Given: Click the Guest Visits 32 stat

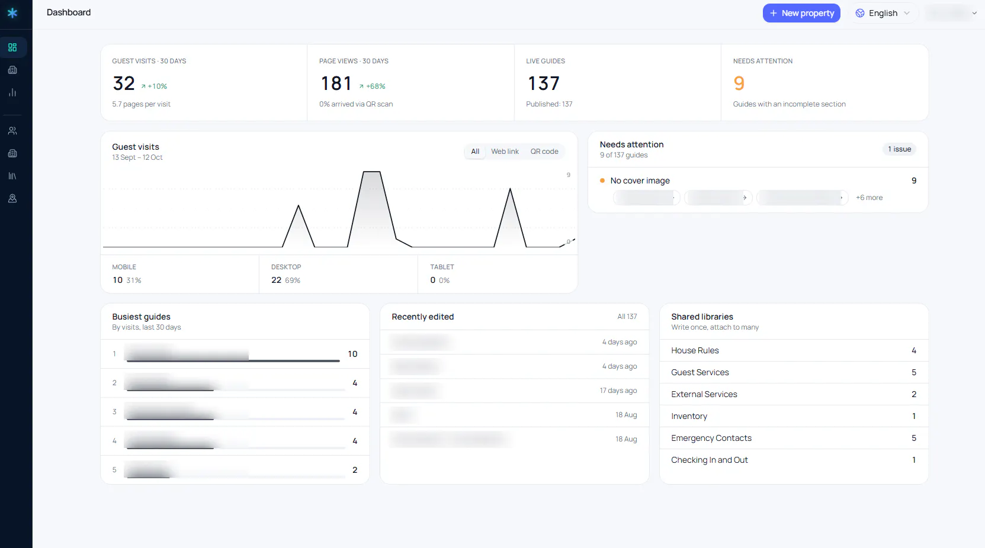Looking at the screenshot, I should click(204, 83).
